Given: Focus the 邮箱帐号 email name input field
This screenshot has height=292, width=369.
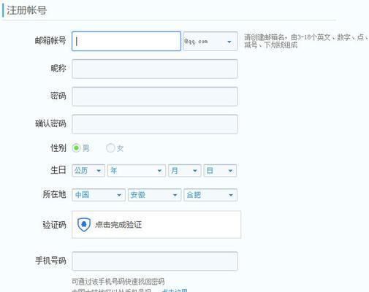Looking at the screenshot, I should tap(126, 42).
